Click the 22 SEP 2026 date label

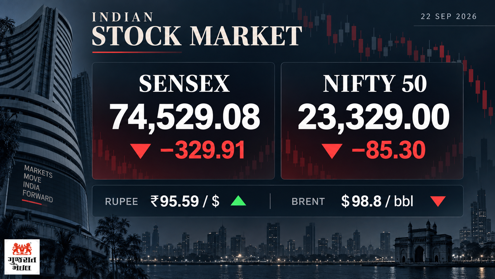pos(449,16)
